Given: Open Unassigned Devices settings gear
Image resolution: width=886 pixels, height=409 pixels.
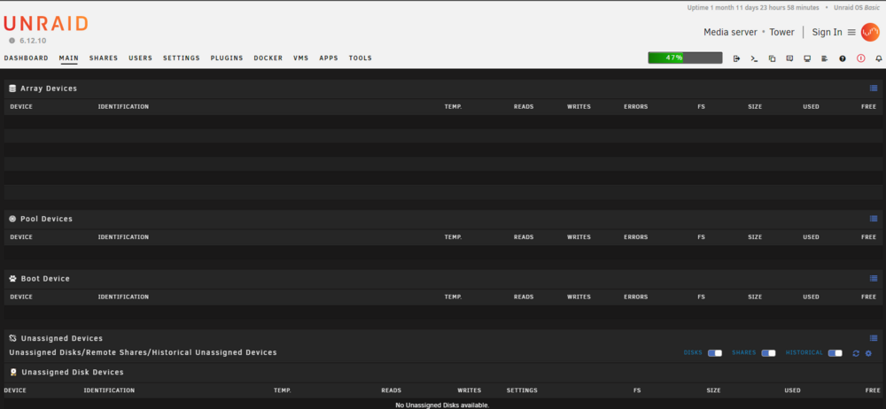Looking at the screenshot, I should click(868, 353).
